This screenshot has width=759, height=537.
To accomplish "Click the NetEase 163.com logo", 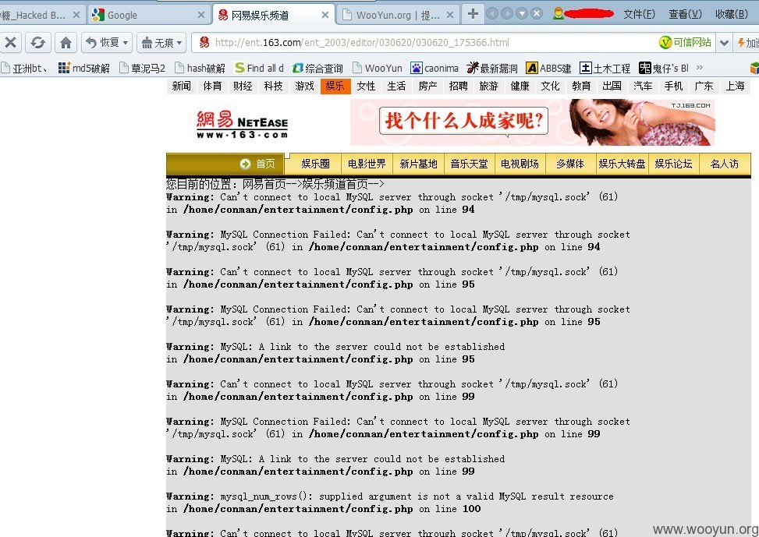I will tap(242, 125).
